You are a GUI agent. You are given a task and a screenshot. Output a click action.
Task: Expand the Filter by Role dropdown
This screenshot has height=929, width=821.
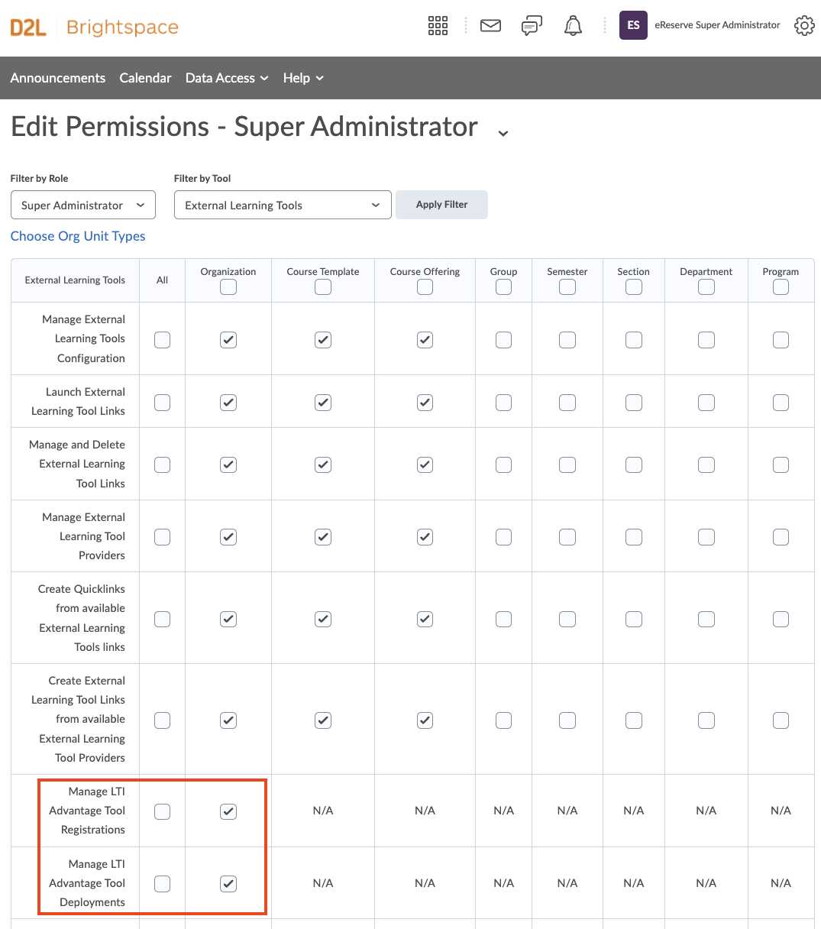[x=83, y=205]
